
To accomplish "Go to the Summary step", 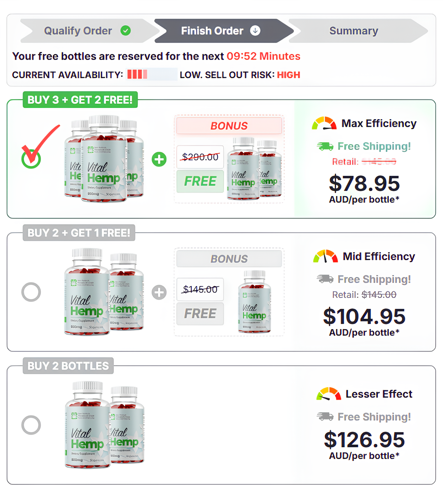I will 353,31.
